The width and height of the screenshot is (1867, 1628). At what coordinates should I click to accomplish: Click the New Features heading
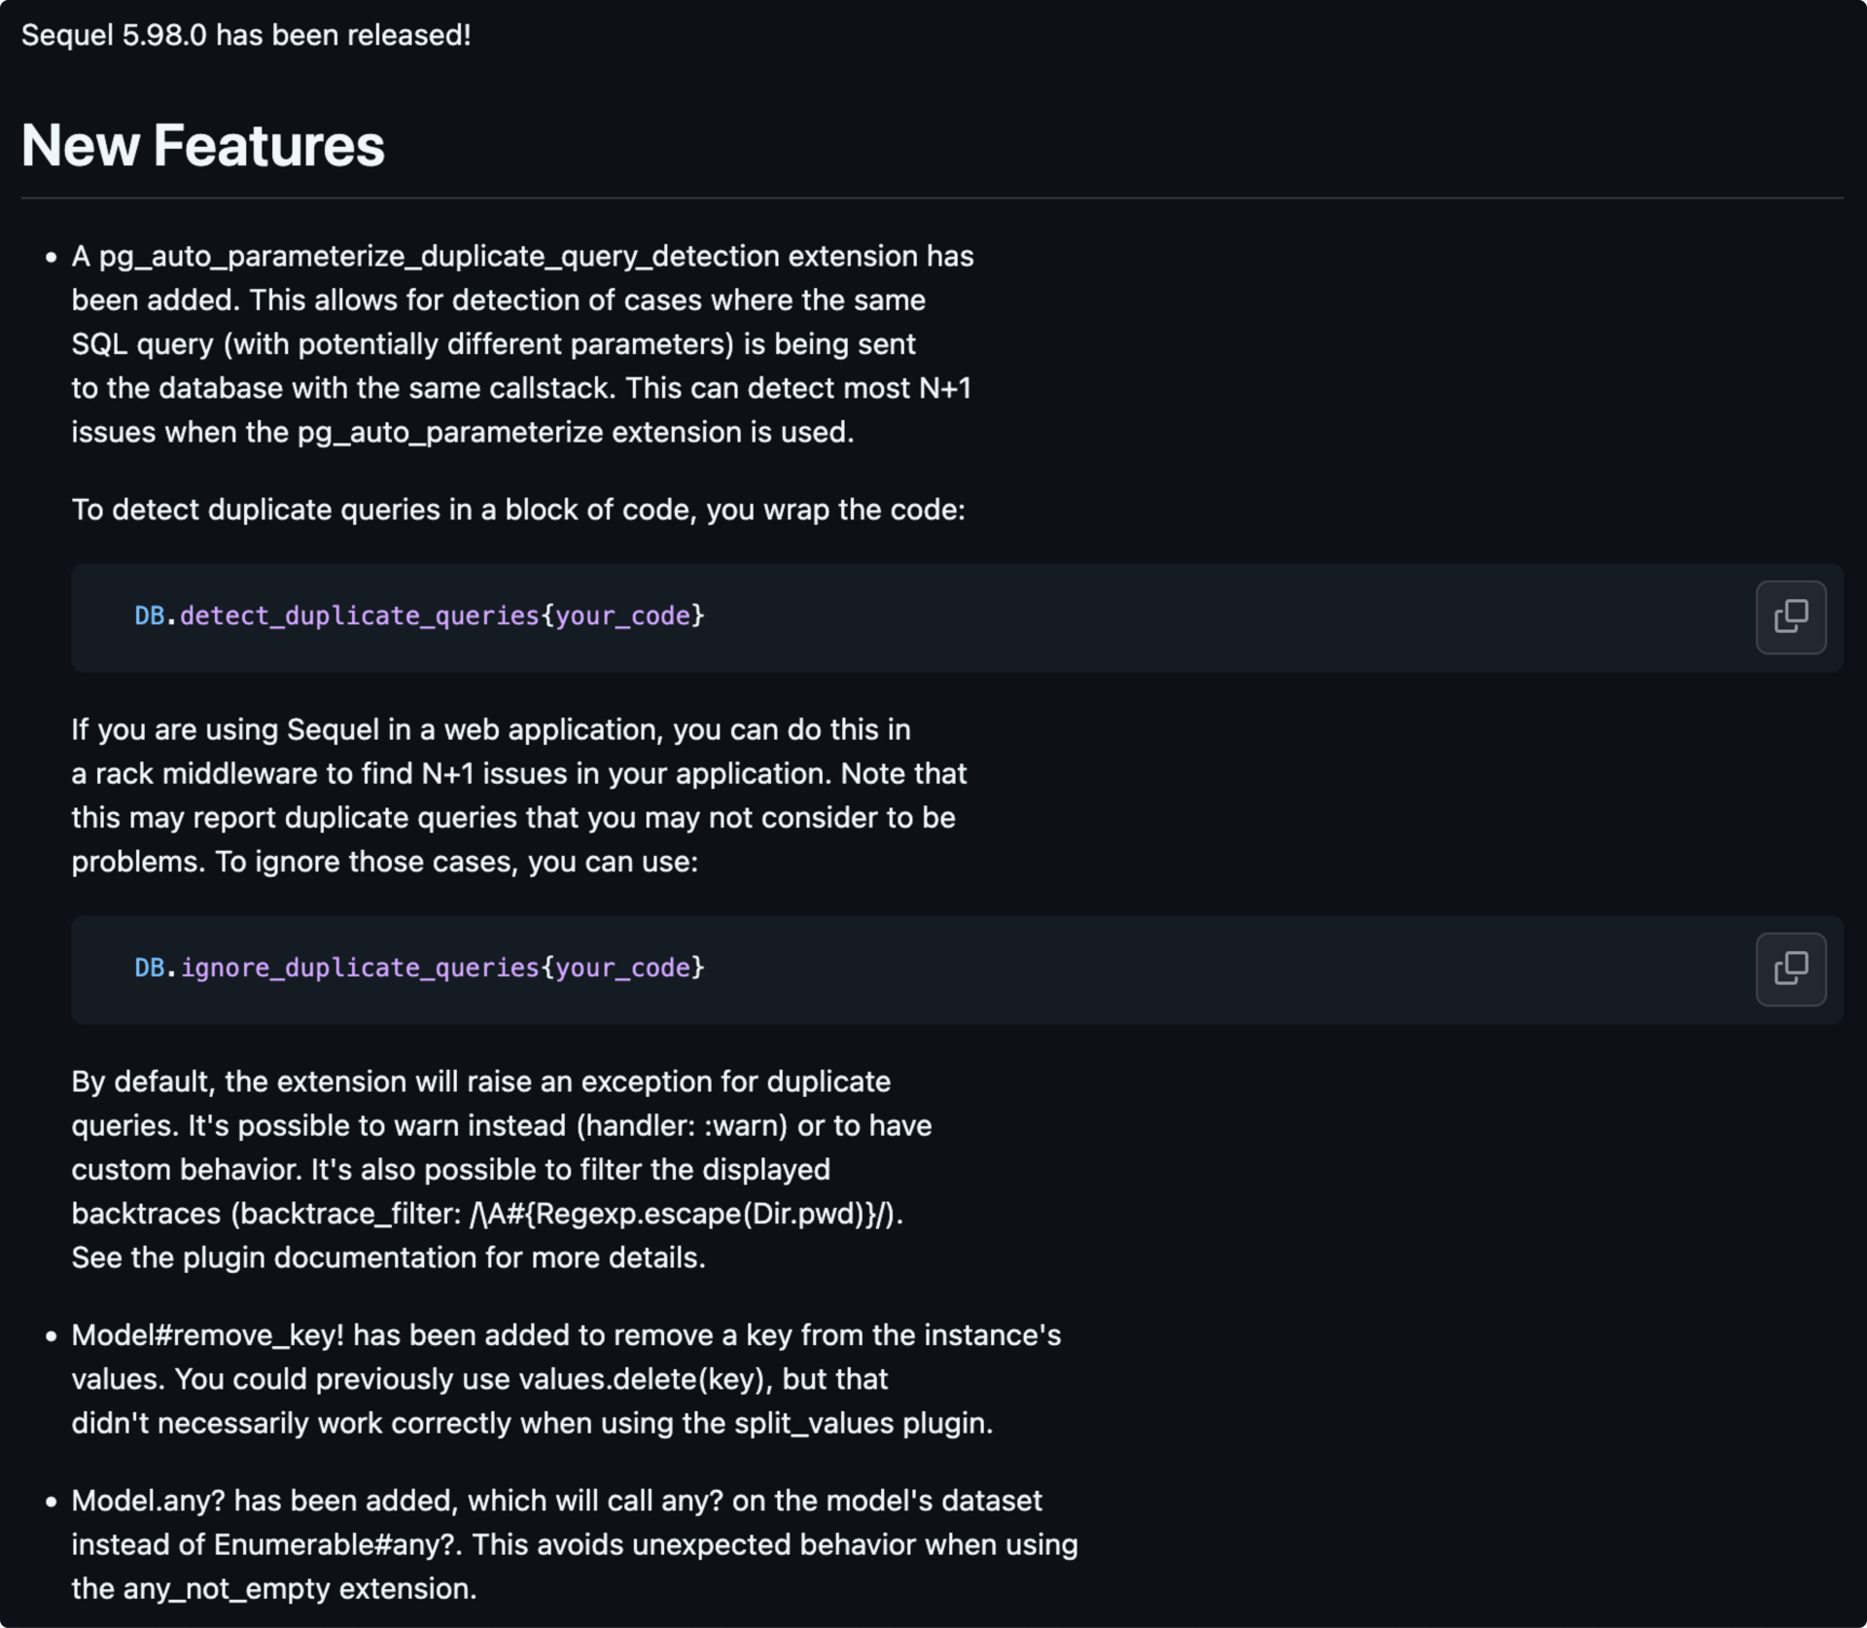203,146
